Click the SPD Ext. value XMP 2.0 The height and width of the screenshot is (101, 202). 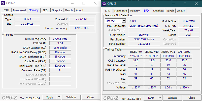coord(188,26)
